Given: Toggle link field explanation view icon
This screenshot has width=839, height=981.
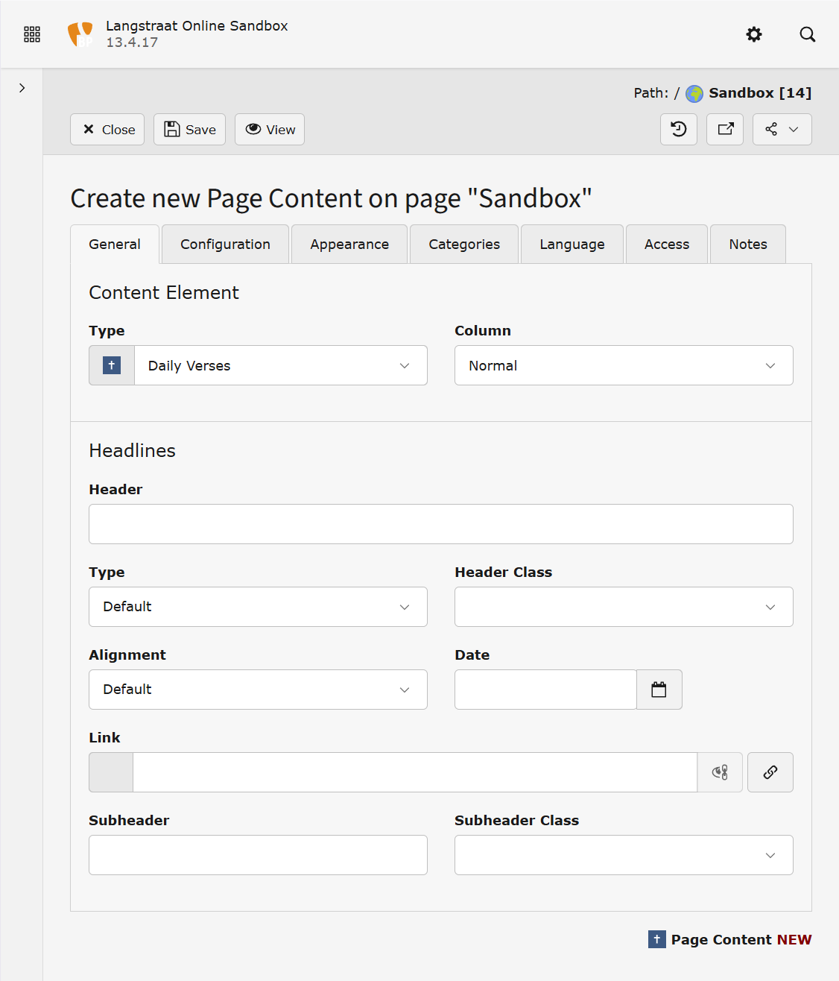Looking at the screenshot, I should [720, 772].
